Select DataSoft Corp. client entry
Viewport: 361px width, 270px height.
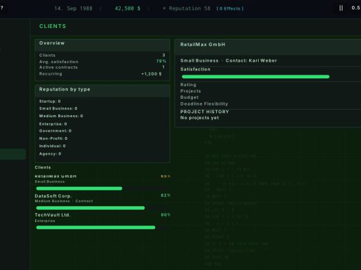coord(102,201)
